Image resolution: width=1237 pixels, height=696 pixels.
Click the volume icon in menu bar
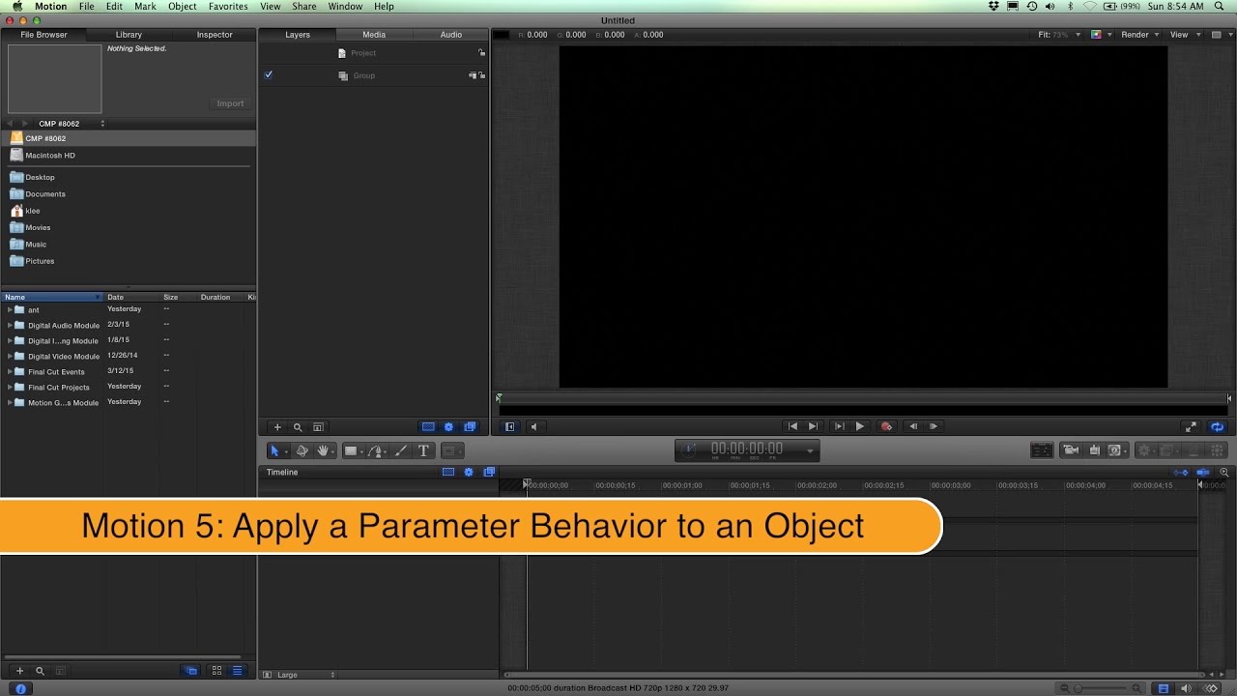pyautogui.click(x=1050, y=6)
